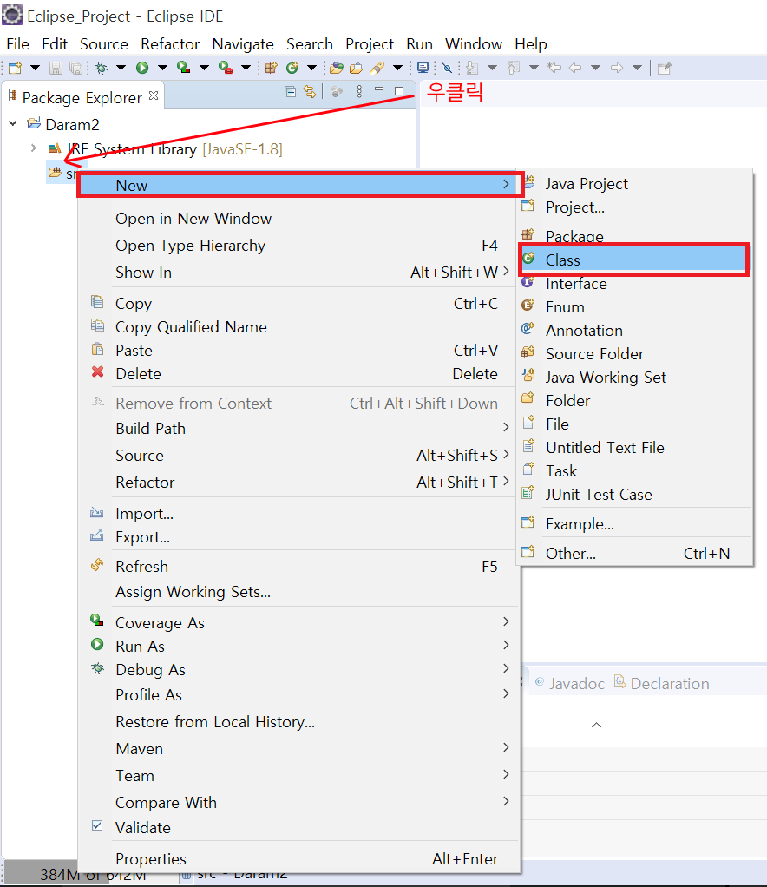Image resolution: width=767 pixels, height=887 pixels.
Task: Choose Interface in the New submenu
Action: pyautogui.click(x=634, y=284)
